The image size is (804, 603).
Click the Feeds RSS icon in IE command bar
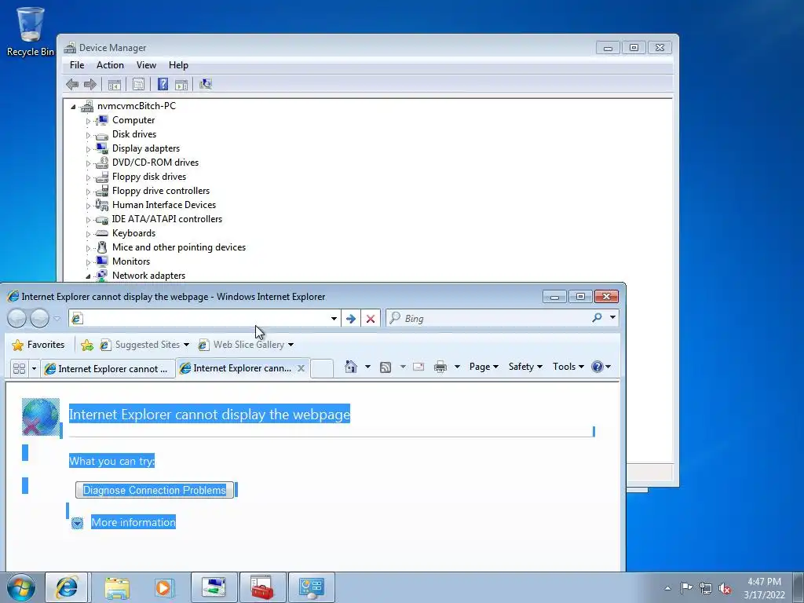pyautogui.click(x=386, y=367)
